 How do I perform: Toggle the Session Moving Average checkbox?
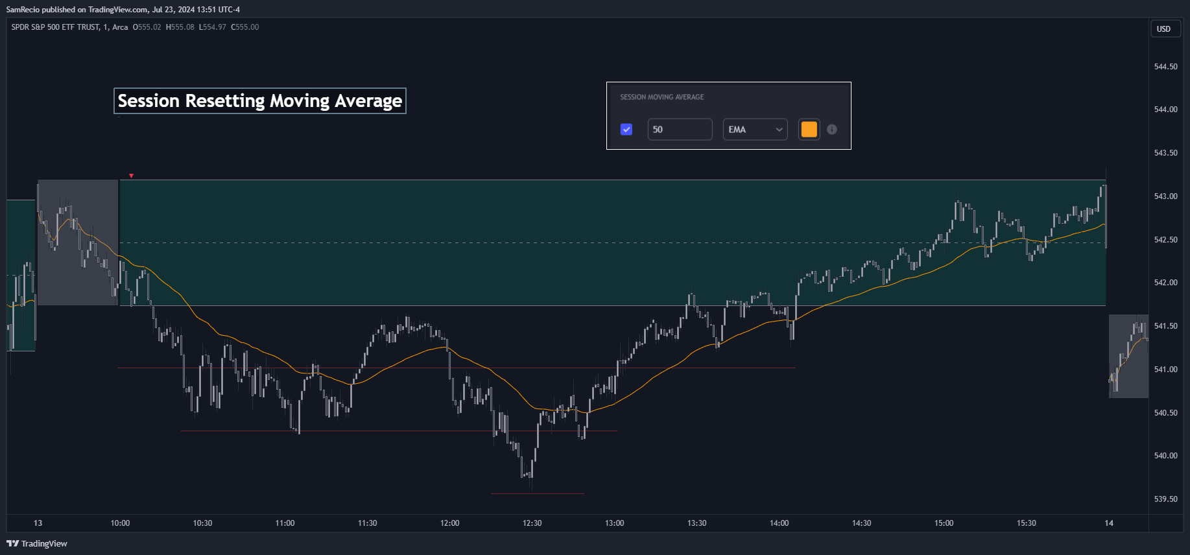tap(626, 129)
